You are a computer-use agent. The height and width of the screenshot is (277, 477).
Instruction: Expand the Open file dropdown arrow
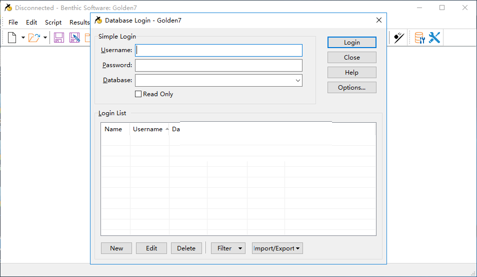click(45, 38)
